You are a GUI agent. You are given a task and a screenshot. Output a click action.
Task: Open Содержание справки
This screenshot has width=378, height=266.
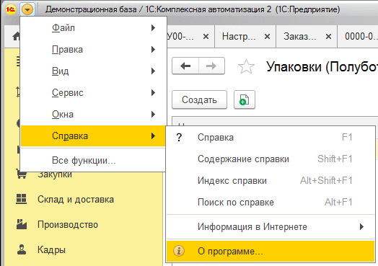pos(271,159)
